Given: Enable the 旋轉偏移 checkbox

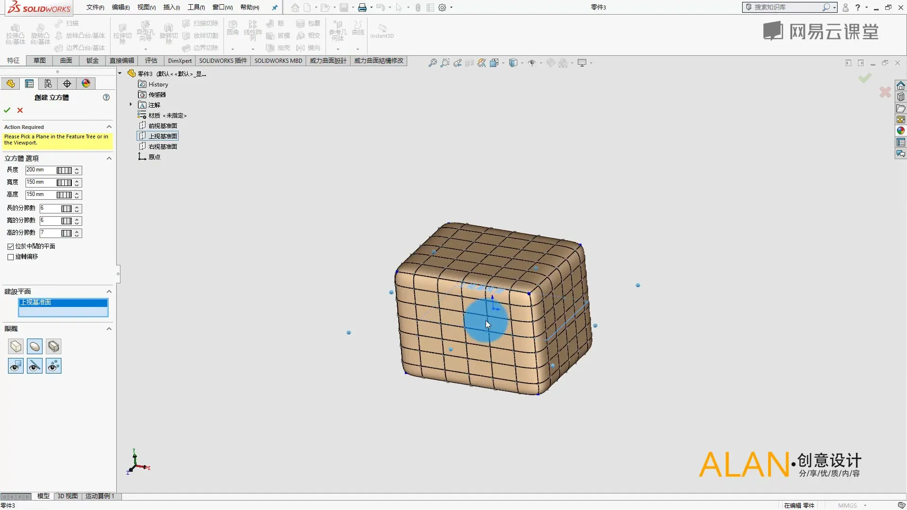Looking at the screenshot, I should pos(10,257).
